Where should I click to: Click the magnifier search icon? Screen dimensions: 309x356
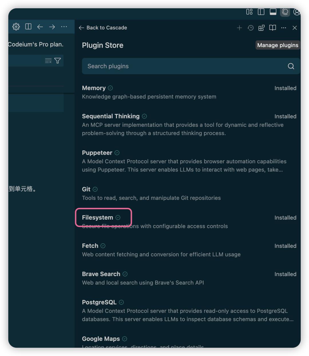(291, 66)
